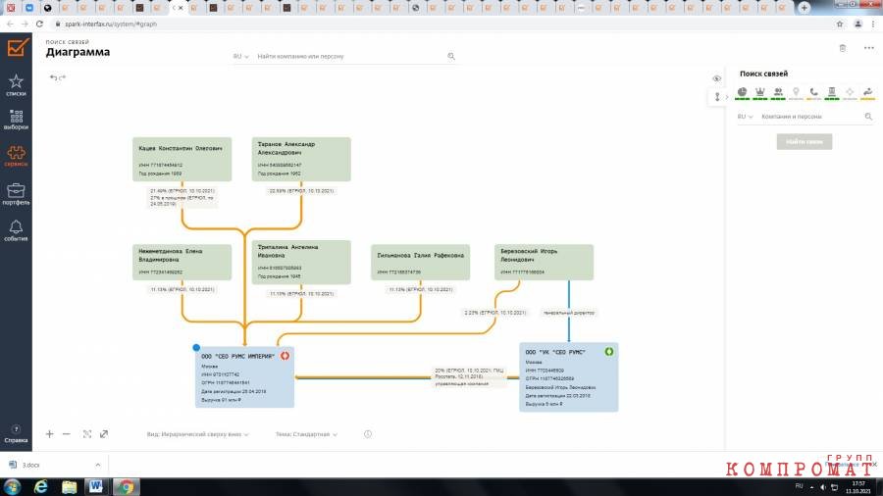Switch to Chrome in taskbar
883x496 pixels.
coord(126,487)
